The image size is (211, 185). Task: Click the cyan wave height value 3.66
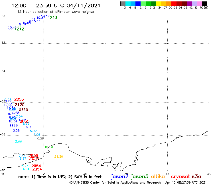pos(19,141)
